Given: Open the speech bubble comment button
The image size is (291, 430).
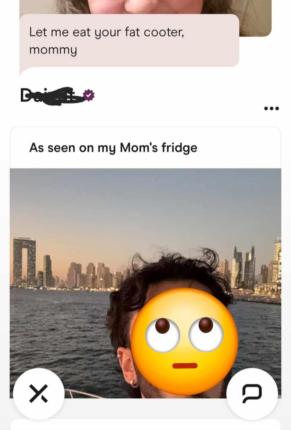Looking at the screenshot, I should click(252, 394).
